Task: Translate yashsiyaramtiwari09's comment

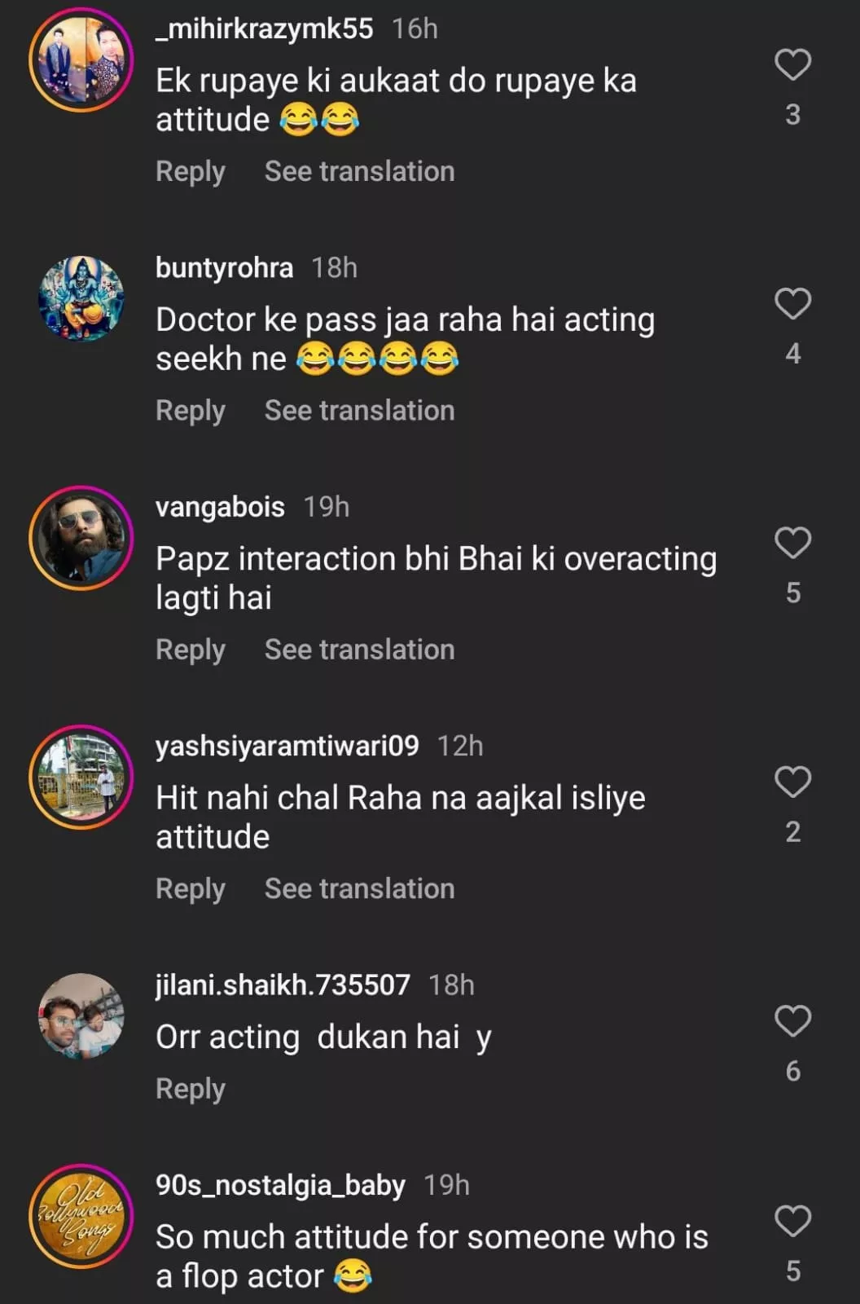Action: 359,889
